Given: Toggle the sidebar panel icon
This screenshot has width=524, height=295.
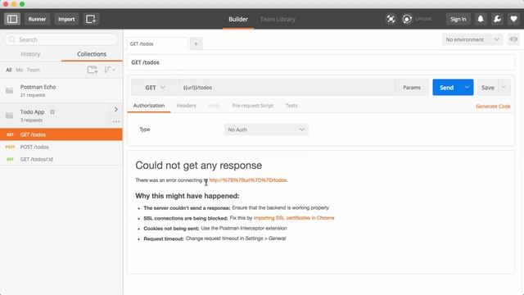Looking at the screenshot, I should pyautogui.click(x=12, y=19).
